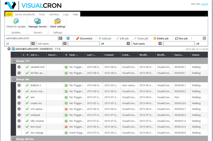
Task: Select the Event Trigg... cell of xlsx change
Action: pos(77,133)
